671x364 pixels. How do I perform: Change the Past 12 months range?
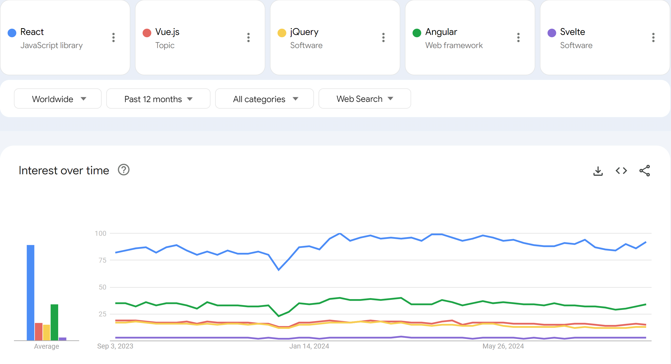tap(158, 99)
